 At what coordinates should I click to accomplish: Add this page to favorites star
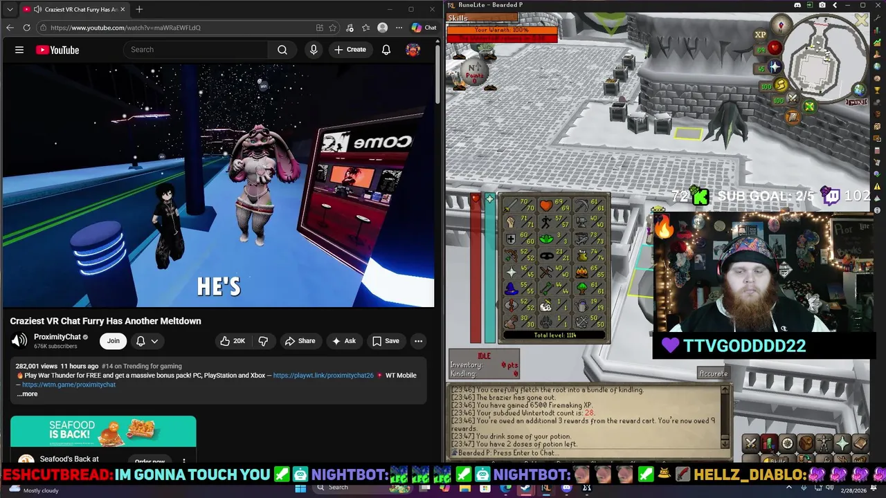tap(333, 28)
